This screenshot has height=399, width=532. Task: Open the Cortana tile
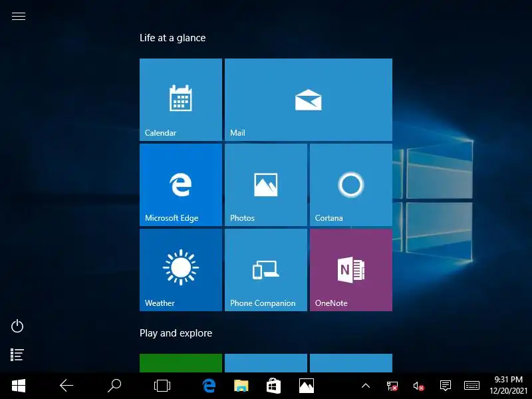pos(351,185)
